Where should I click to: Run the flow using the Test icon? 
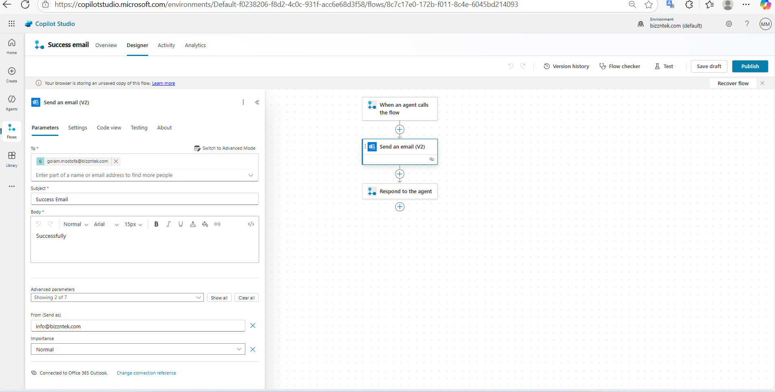(x=664, y=66)
